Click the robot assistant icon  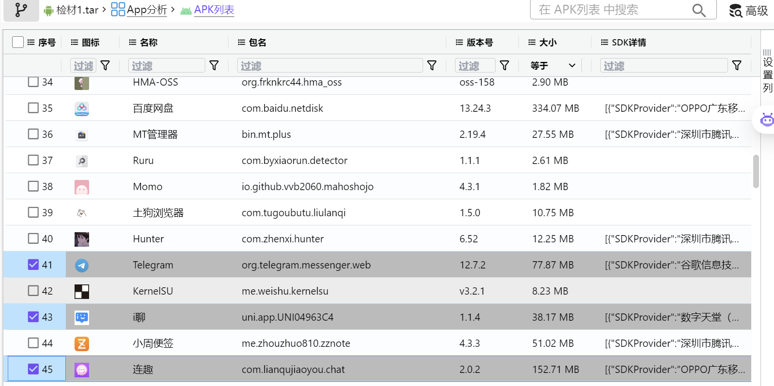tap(767, 119)
